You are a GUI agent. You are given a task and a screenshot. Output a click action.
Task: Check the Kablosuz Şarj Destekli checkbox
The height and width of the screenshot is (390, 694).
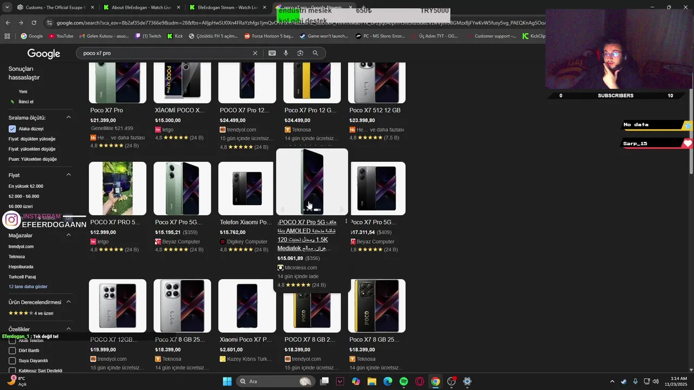pos(12,371)
